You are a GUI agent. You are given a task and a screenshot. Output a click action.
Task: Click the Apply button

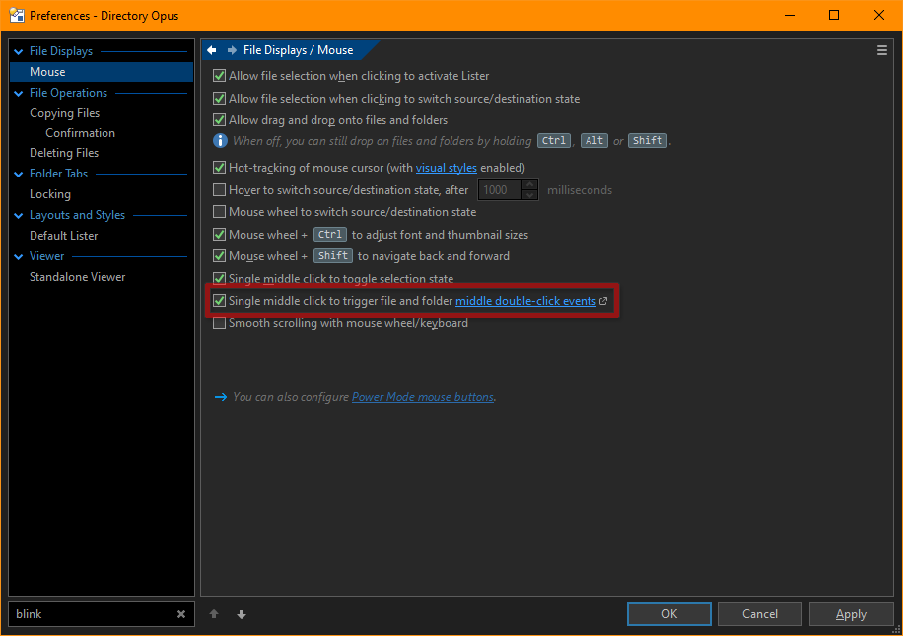(851, 614)
